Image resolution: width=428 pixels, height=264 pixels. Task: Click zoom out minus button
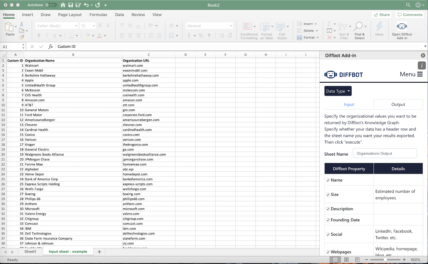coord(366,259)
